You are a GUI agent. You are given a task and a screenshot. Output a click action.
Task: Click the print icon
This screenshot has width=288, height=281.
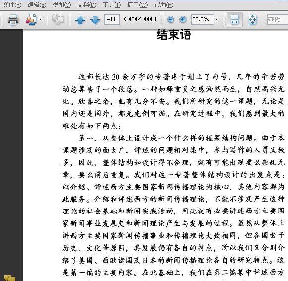[13, 19]
